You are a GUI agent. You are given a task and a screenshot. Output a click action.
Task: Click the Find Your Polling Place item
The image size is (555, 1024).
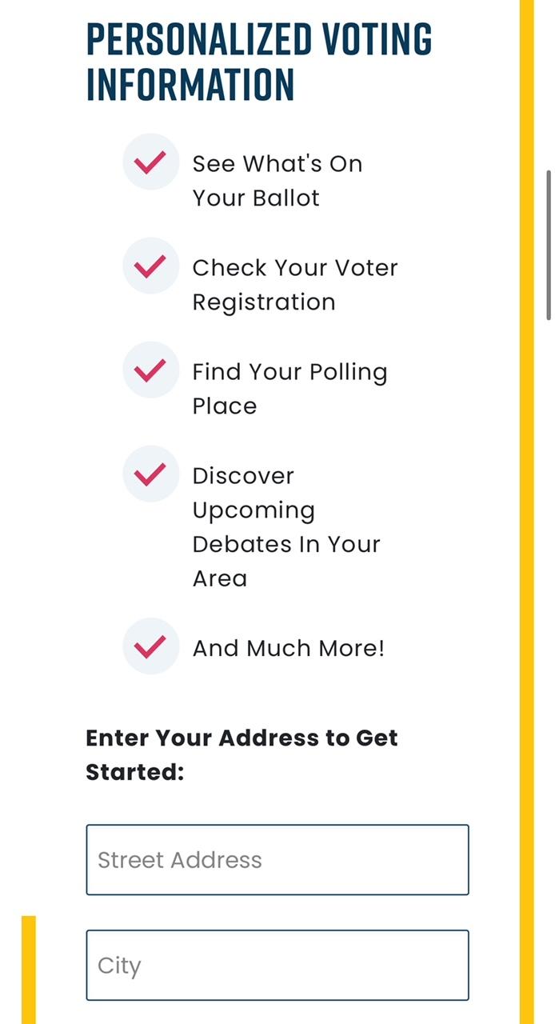(x=289, y=388)
